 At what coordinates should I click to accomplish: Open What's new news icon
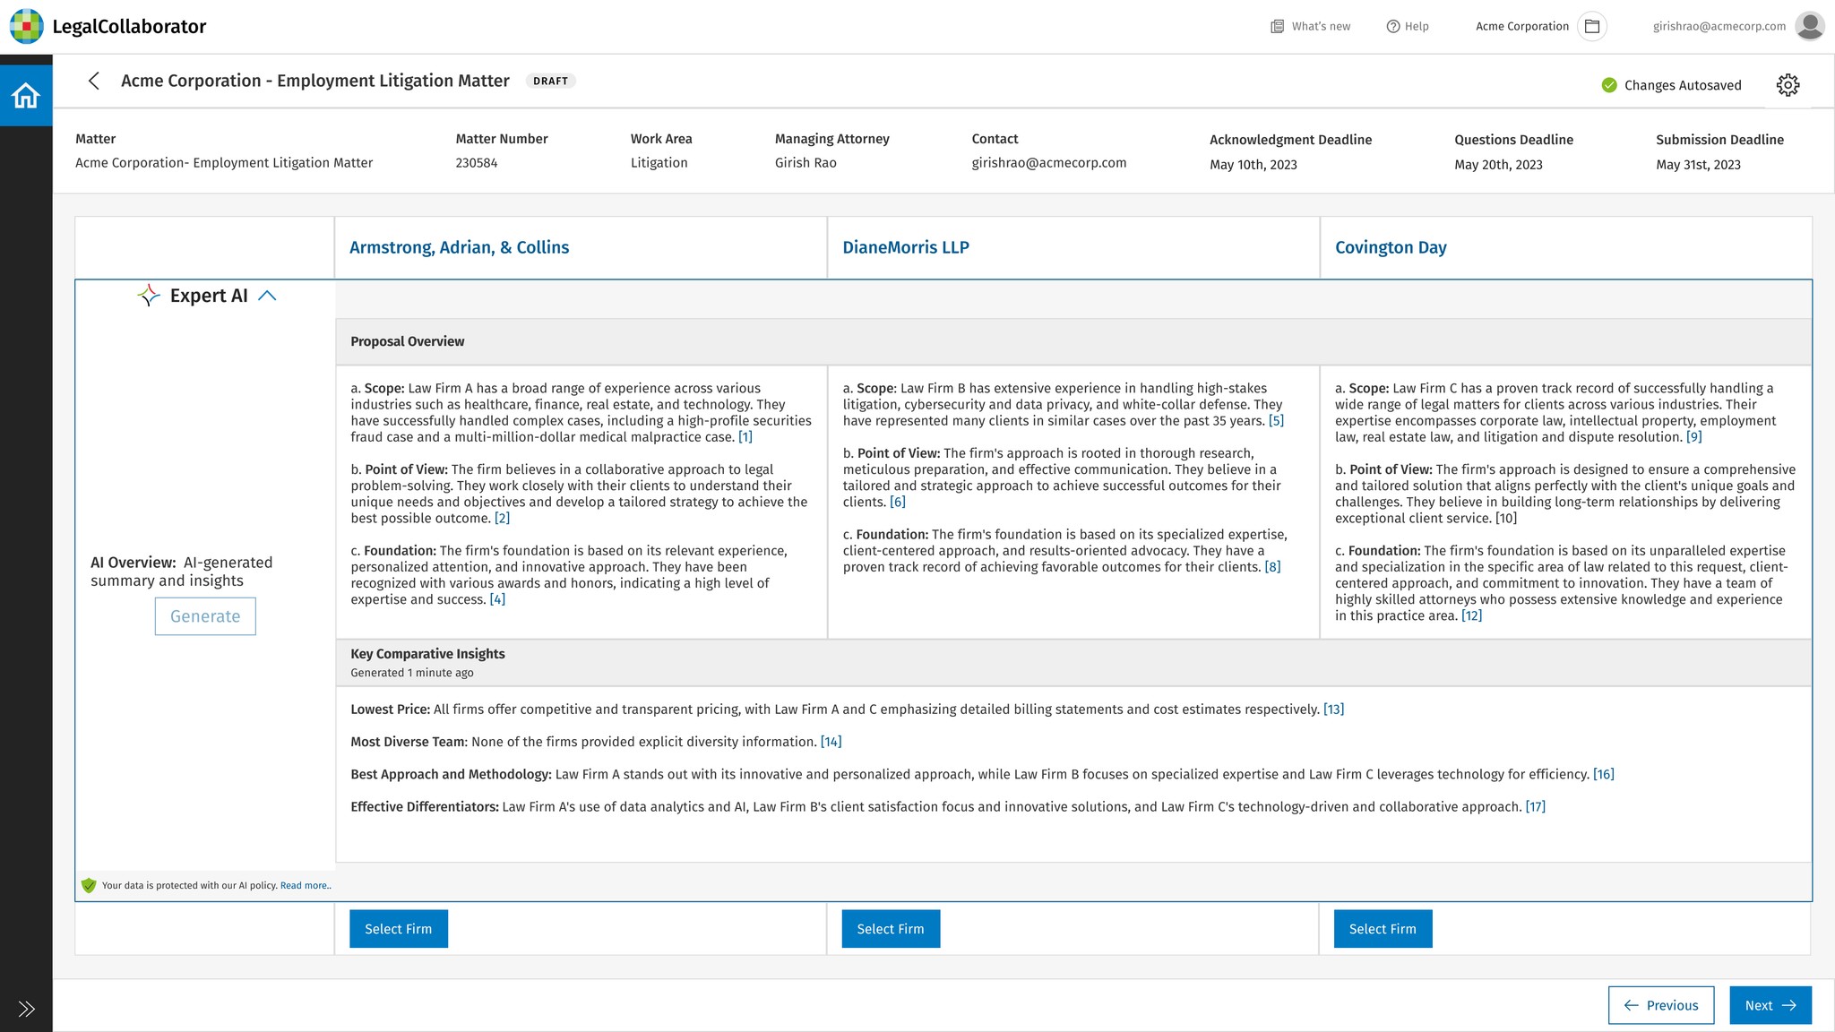click(1278, 26)
